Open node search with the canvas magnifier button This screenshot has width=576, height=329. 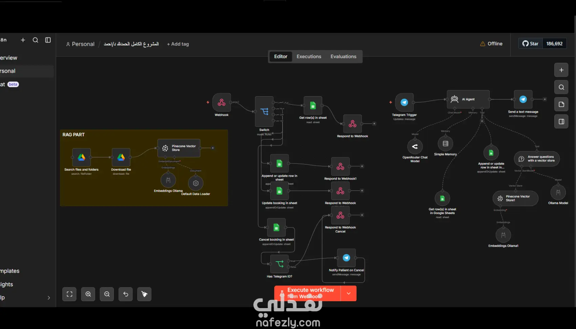tap(561, 87)
